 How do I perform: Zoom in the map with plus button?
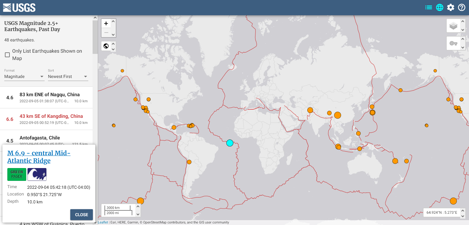[x=106, y=23]
